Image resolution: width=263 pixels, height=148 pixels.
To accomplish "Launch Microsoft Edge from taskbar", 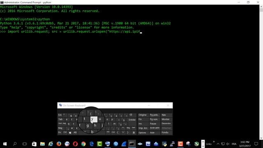I will 92,144.
